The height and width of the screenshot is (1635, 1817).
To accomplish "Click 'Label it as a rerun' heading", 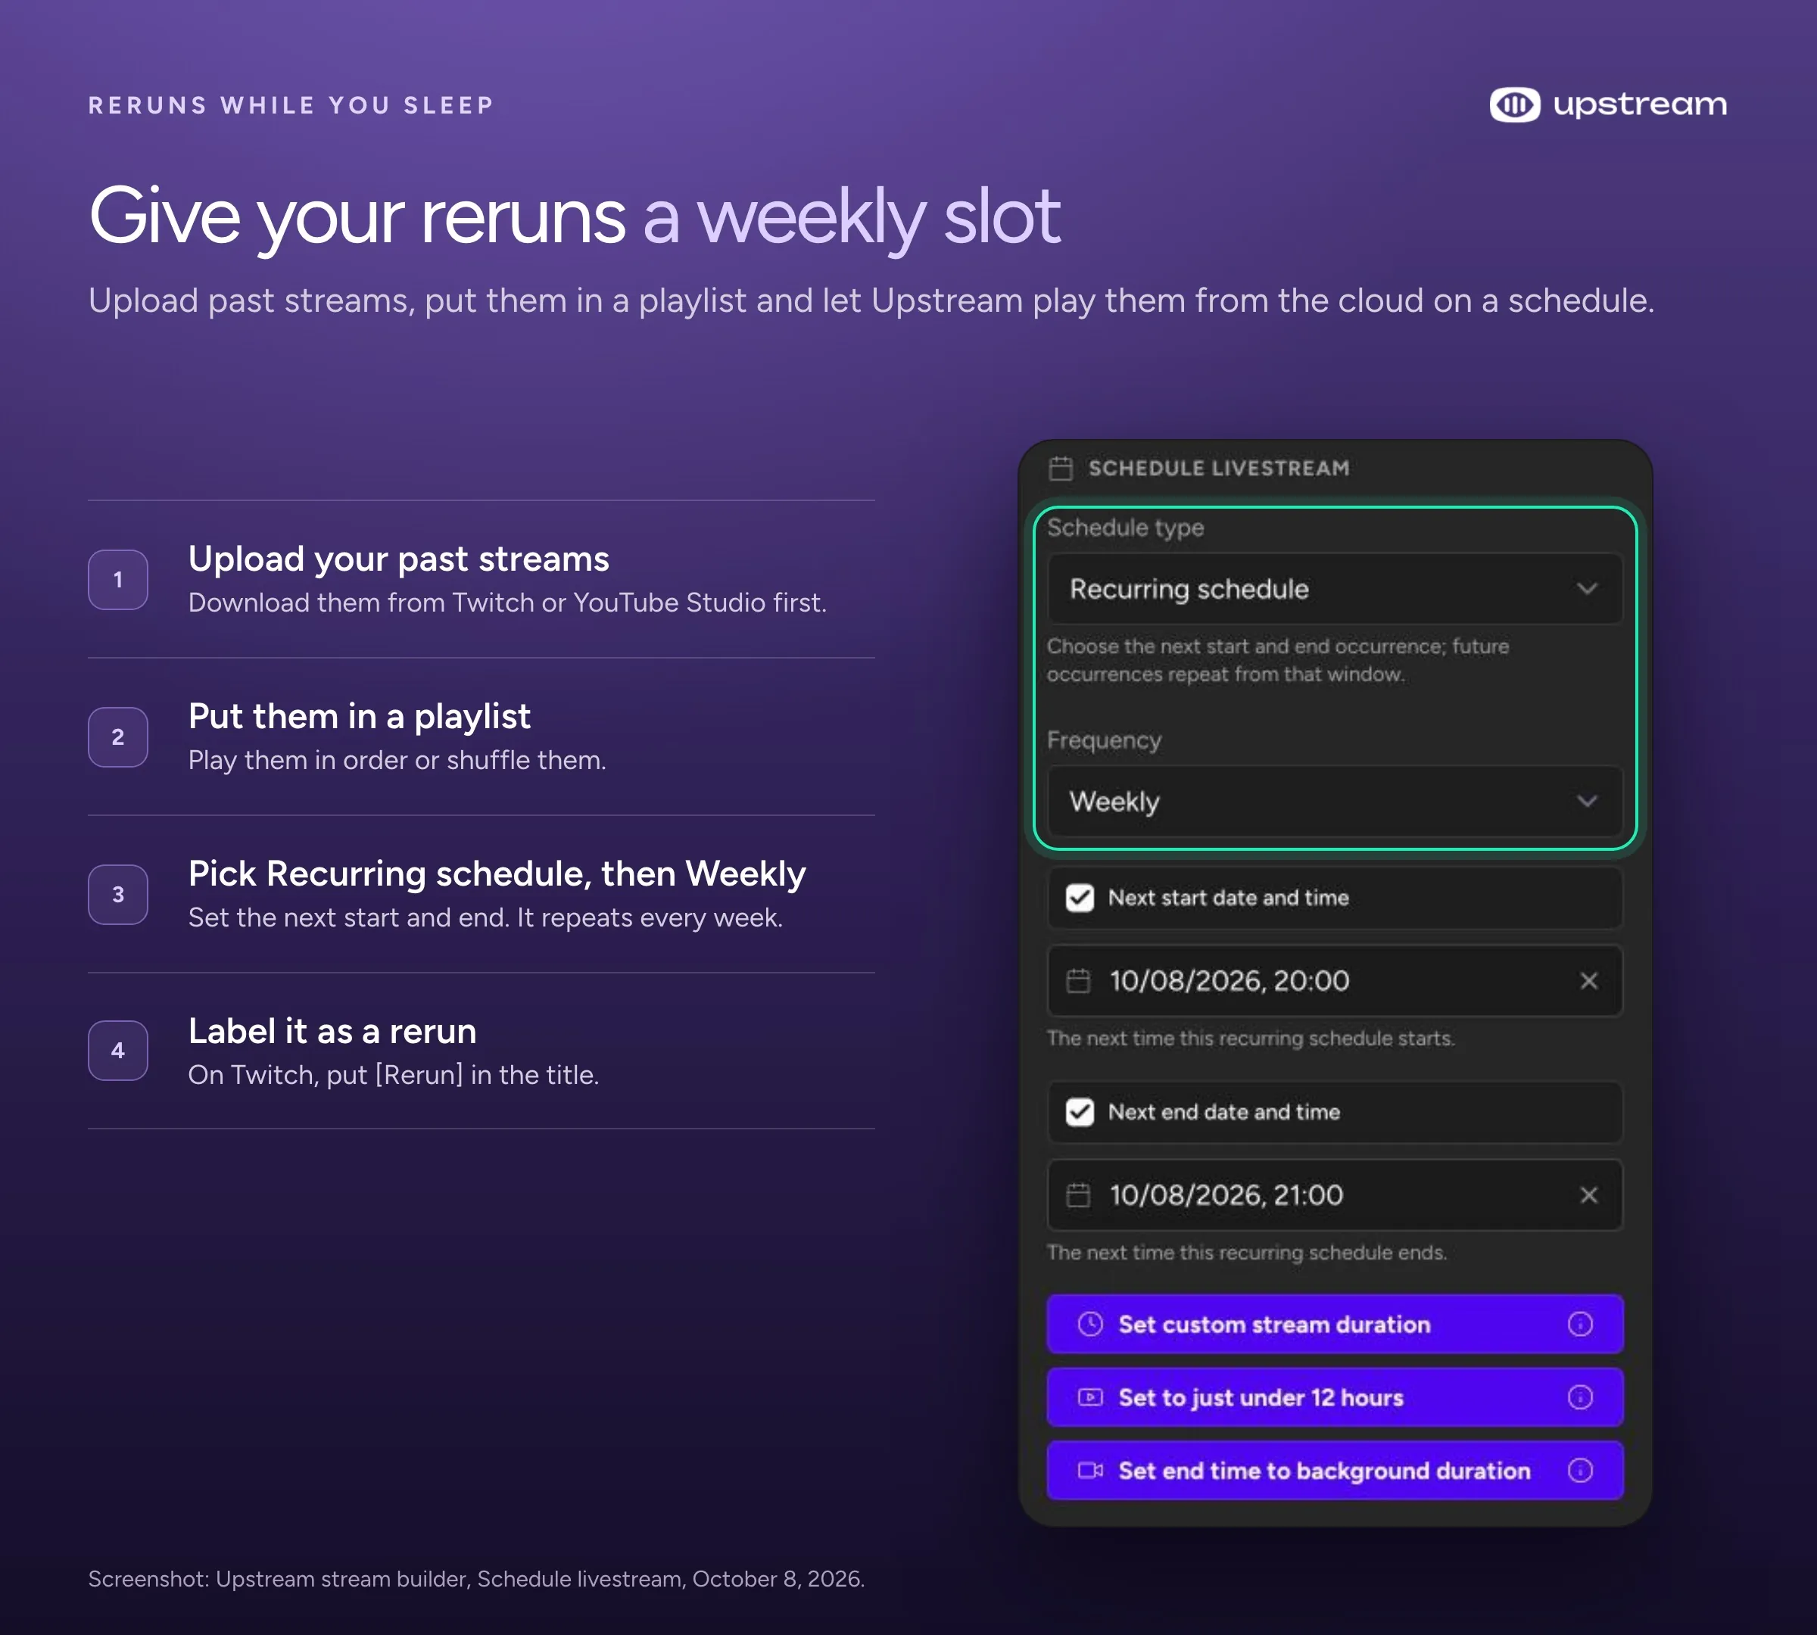I will [x=332, y=1031].
